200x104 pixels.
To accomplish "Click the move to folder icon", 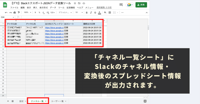I will (x=79, y=3).
